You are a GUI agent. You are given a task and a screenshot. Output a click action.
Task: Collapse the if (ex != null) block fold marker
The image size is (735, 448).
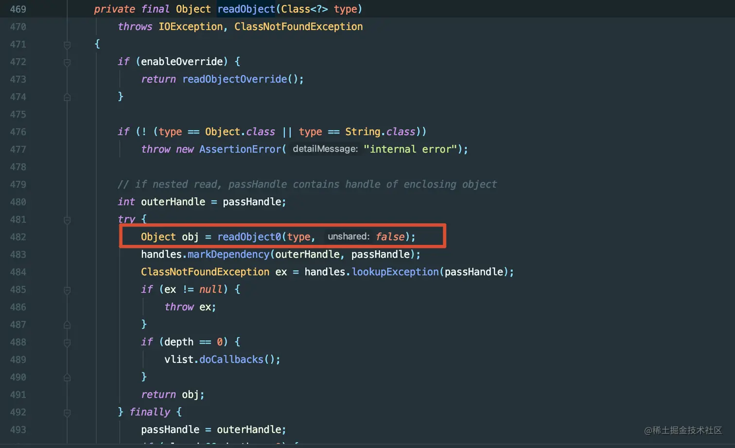pos(67,290)
